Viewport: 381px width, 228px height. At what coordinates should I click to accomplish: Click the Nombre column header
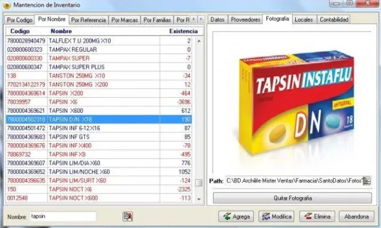61,31
